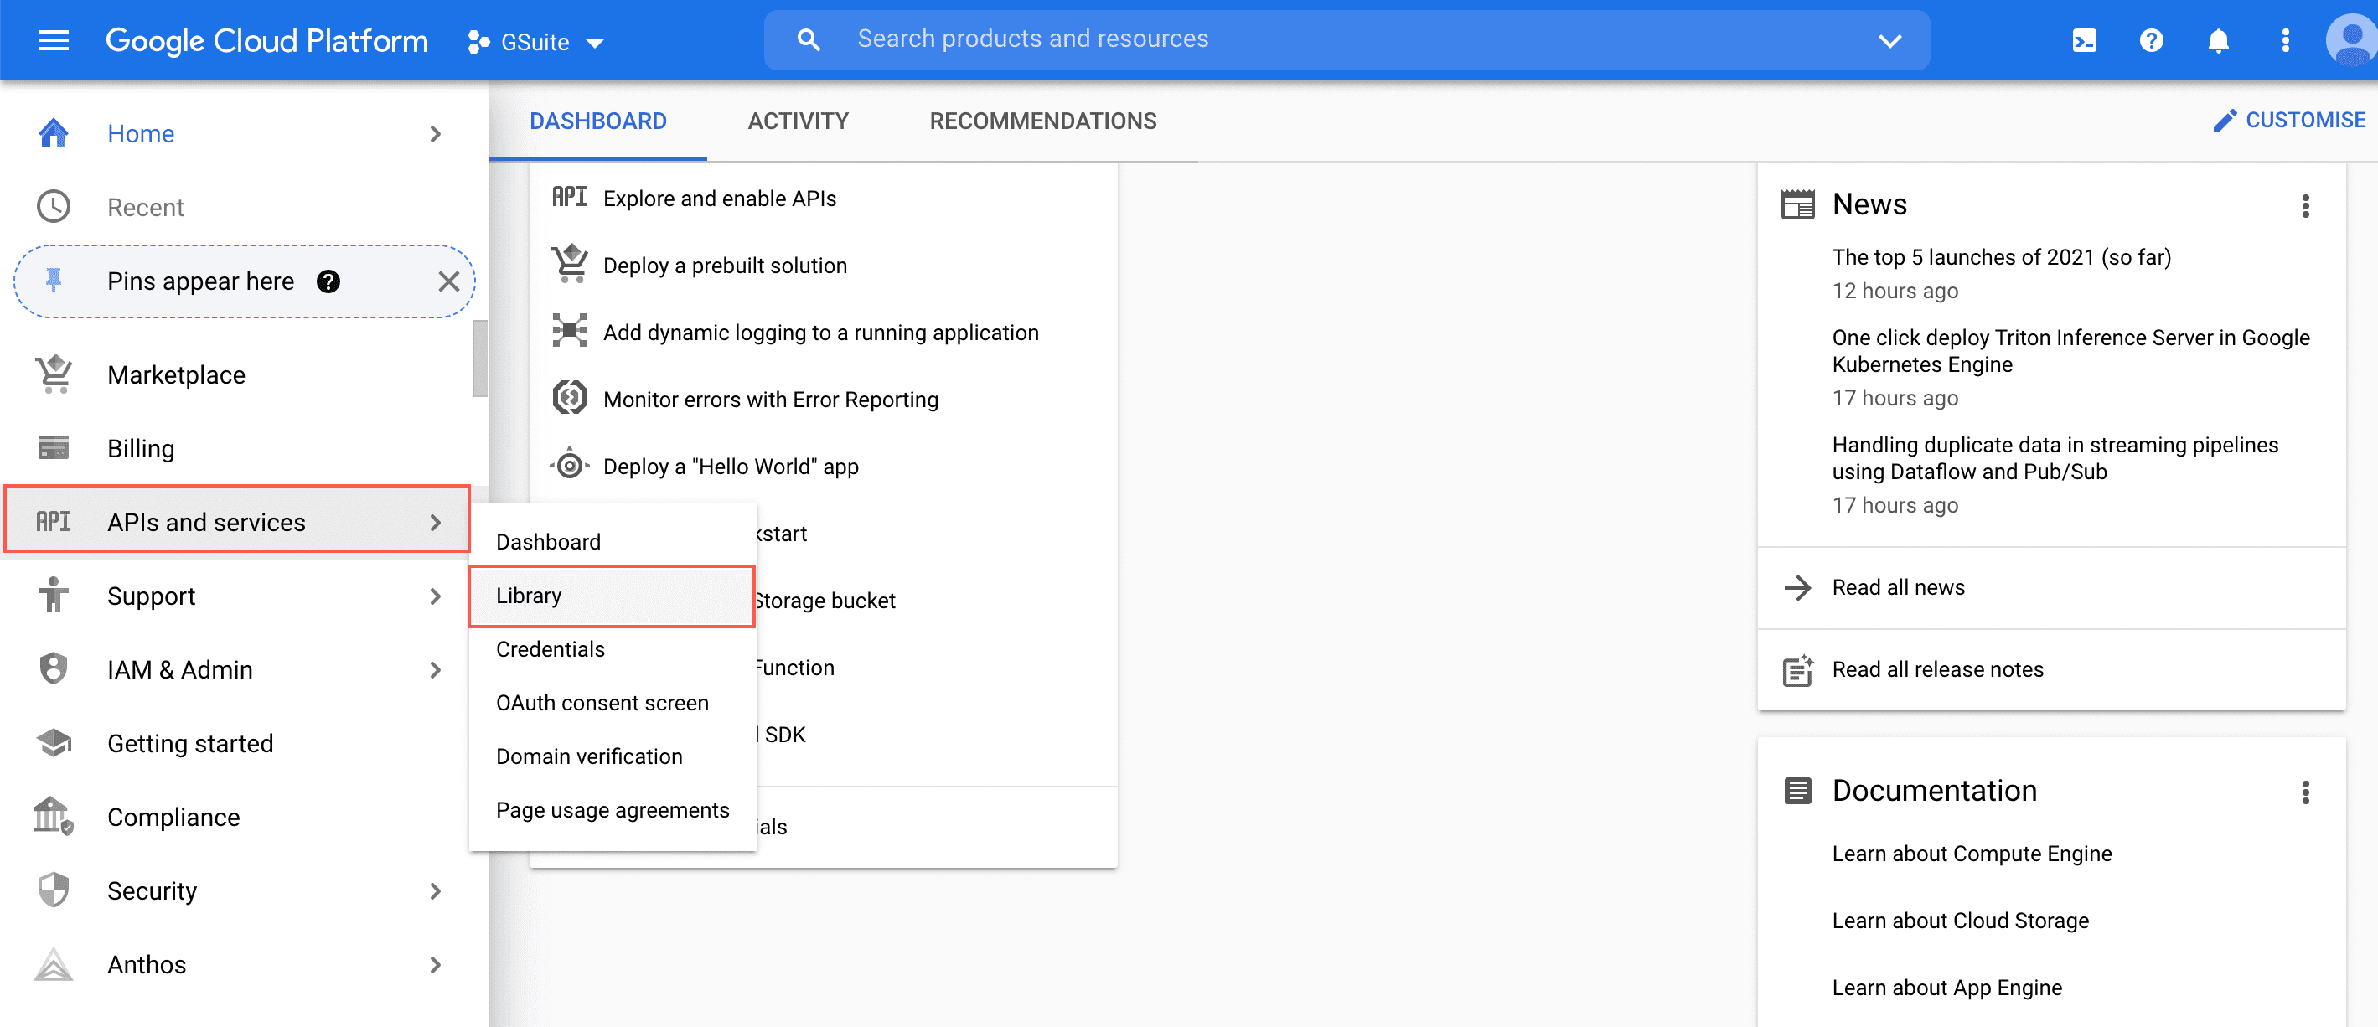
Task: Select the Security shield icon
Action: (53, 890)
